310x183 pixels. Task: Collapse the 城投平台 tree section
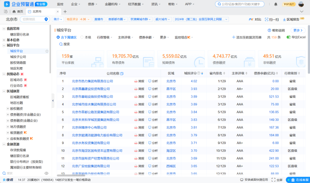point(4,46)
